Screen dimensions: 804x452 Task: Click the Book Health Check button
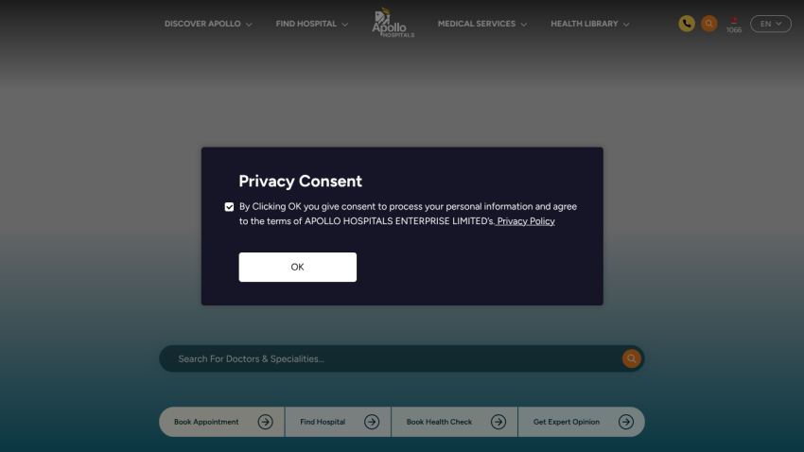coord(454,422)
